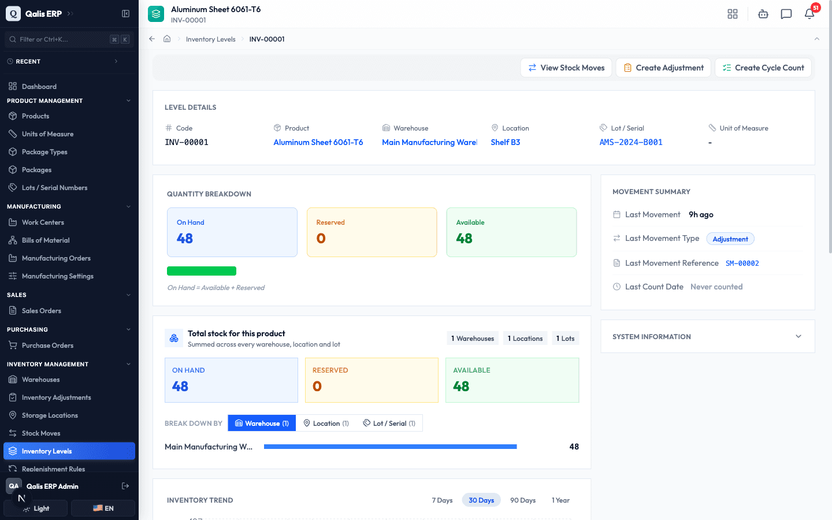Viewport: 832px width, 520px height.
Task: Click the Create Adjustment button
Action: click(663, 68)
